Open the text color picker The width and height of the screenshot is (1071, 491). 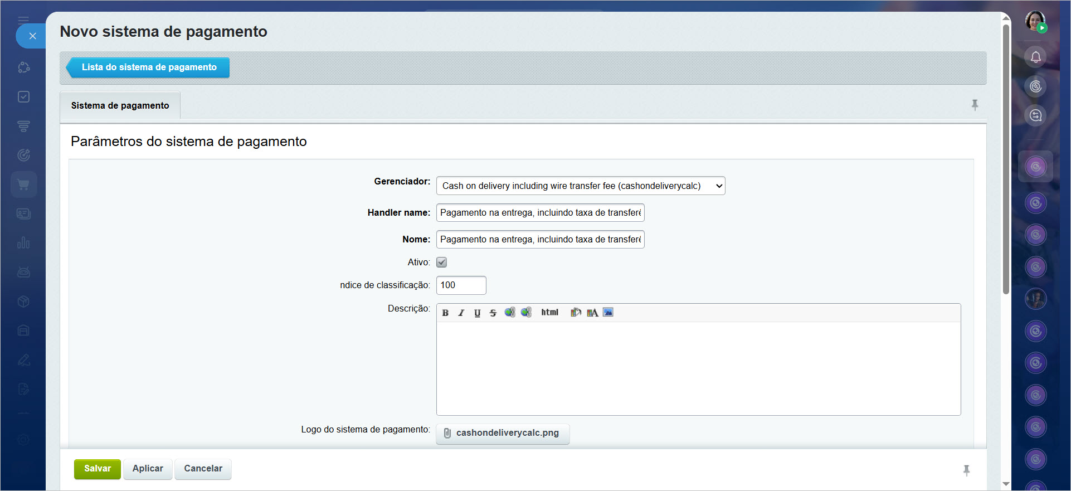592,313
